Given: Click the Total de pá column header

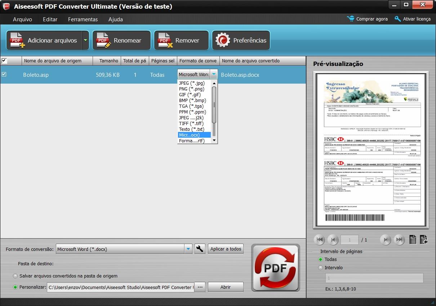Looking at the screenshot, I should (x=135, y=61).
